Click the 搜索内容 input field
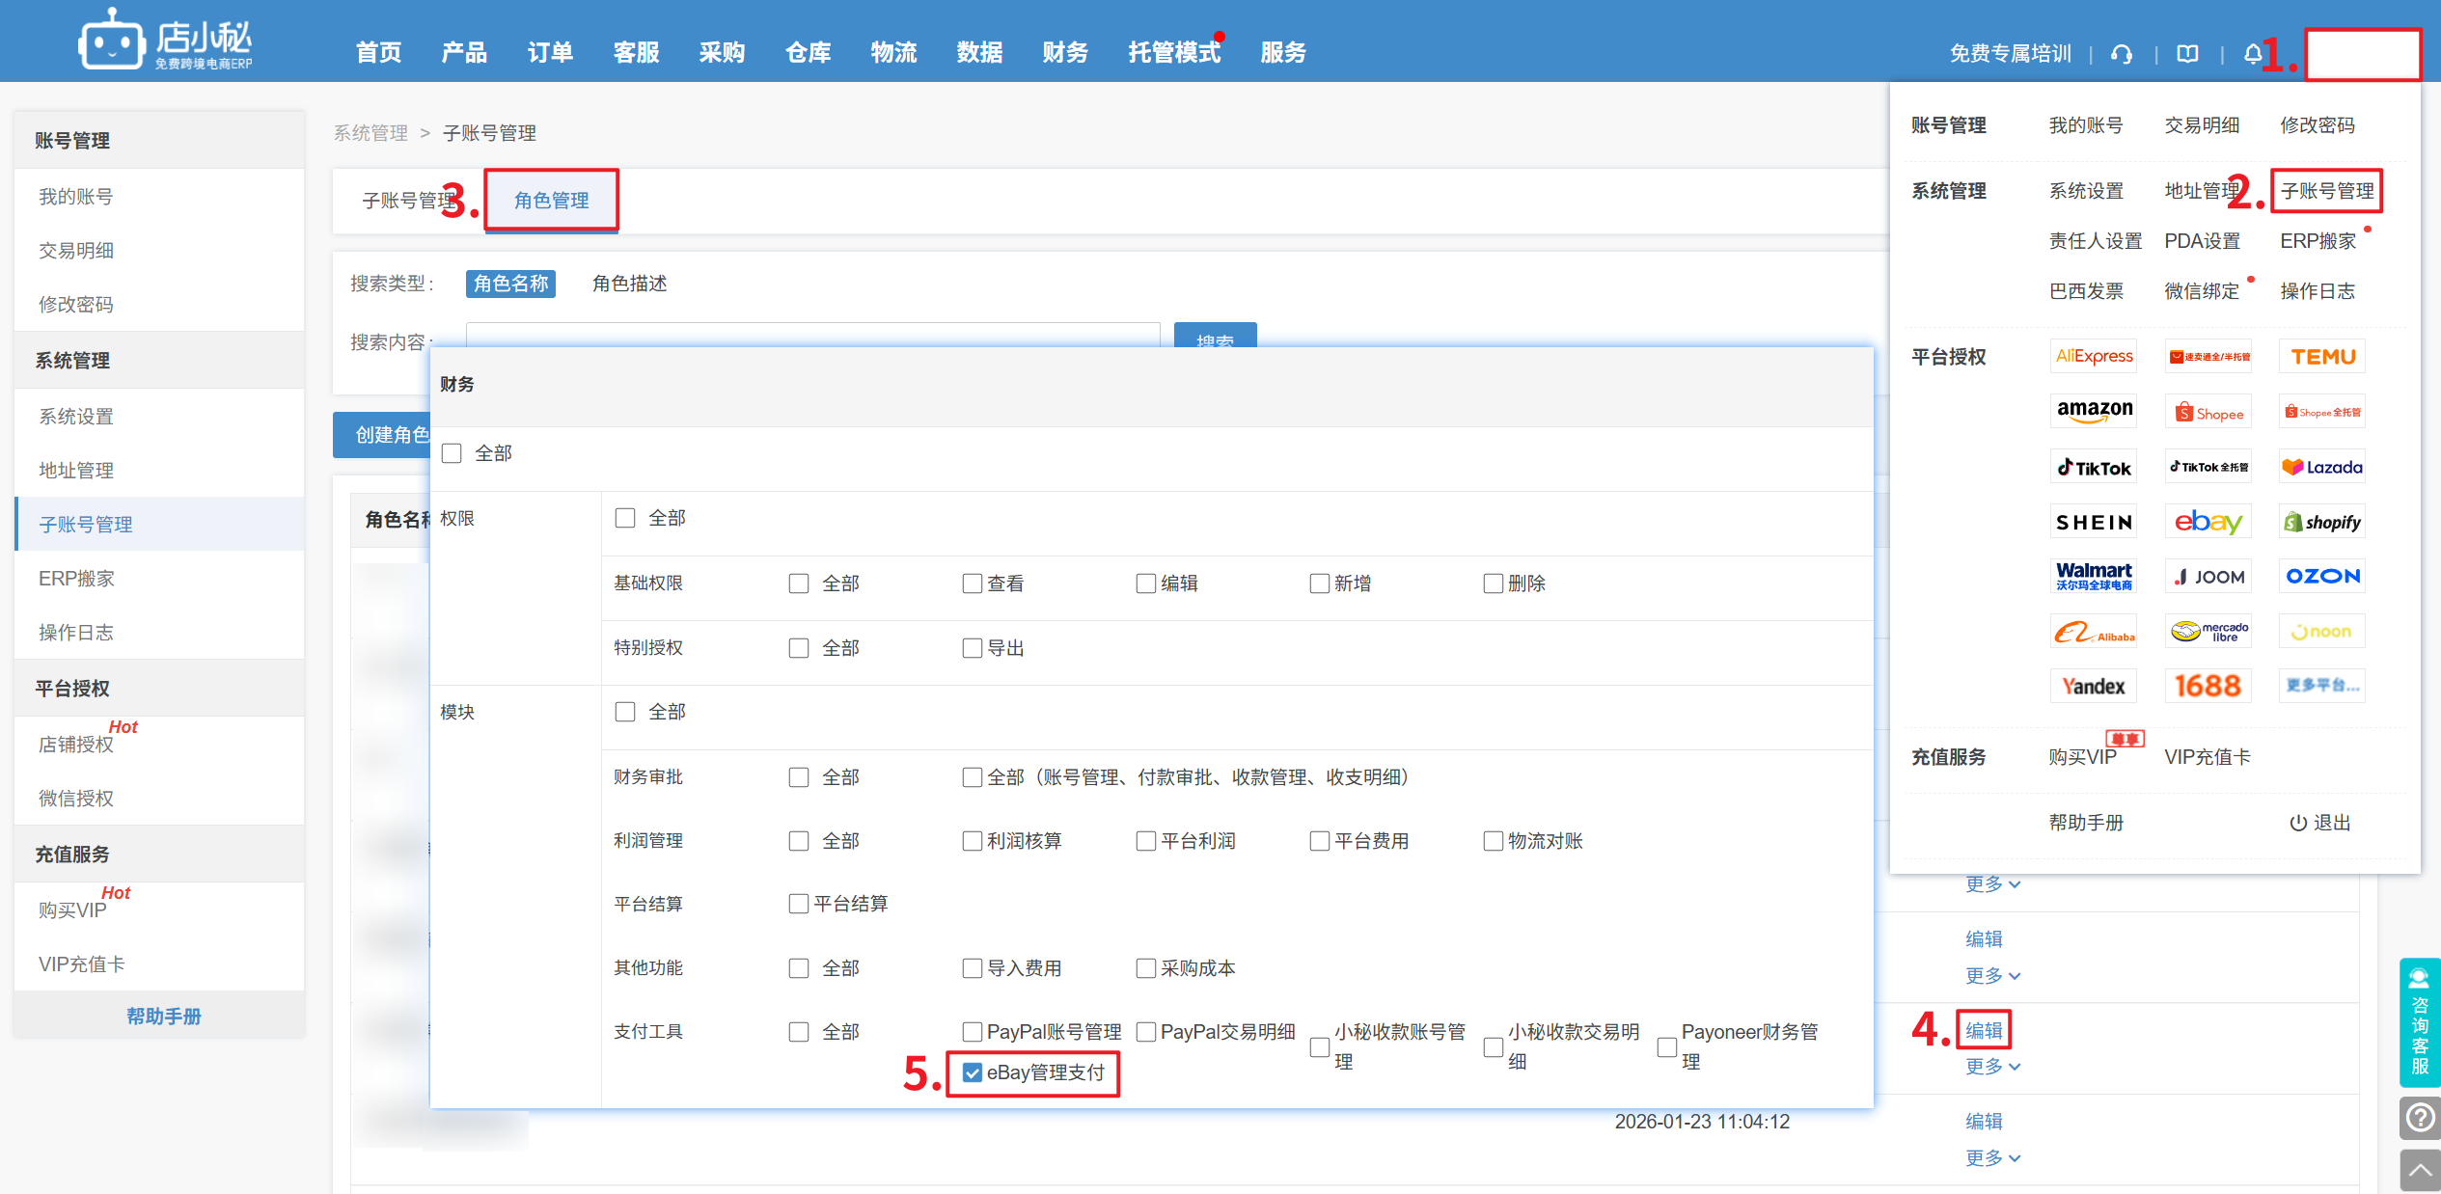The image size is (2441, 1194). coord(812,334)
